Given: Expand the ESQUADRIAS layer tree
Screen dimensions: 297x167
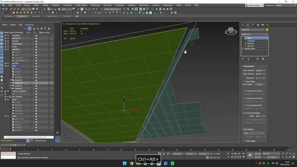Looking at the screenshot, I should [6, 44].
